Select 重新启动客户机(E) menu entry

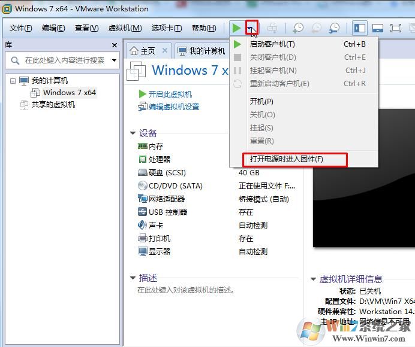click(304, 84)
